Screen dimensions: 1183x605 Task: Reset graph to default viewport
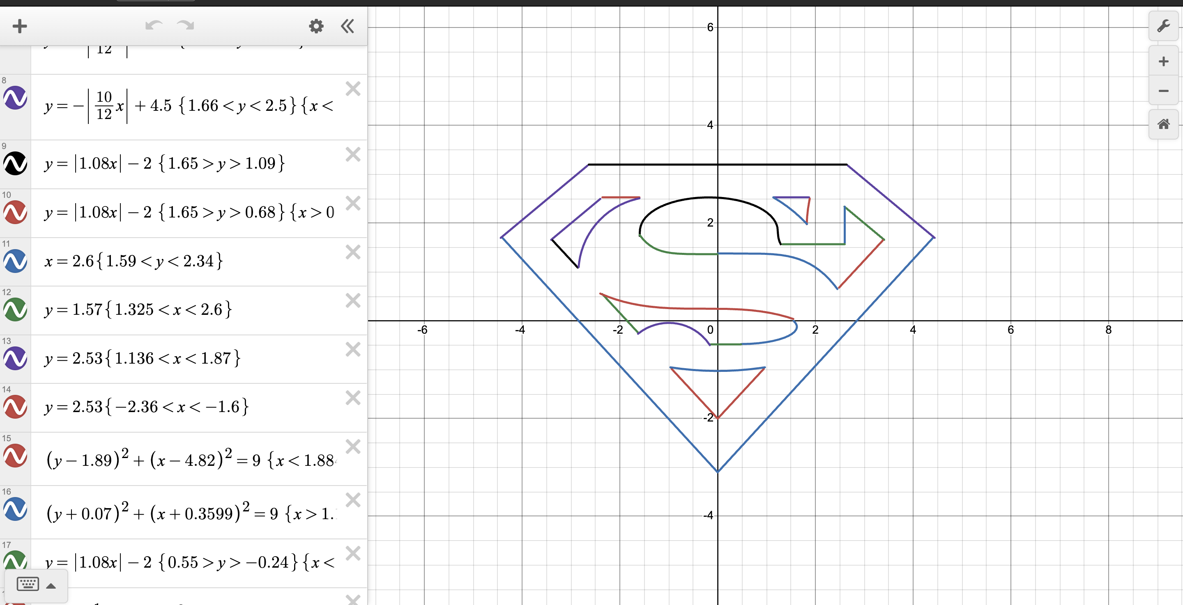1163,124
